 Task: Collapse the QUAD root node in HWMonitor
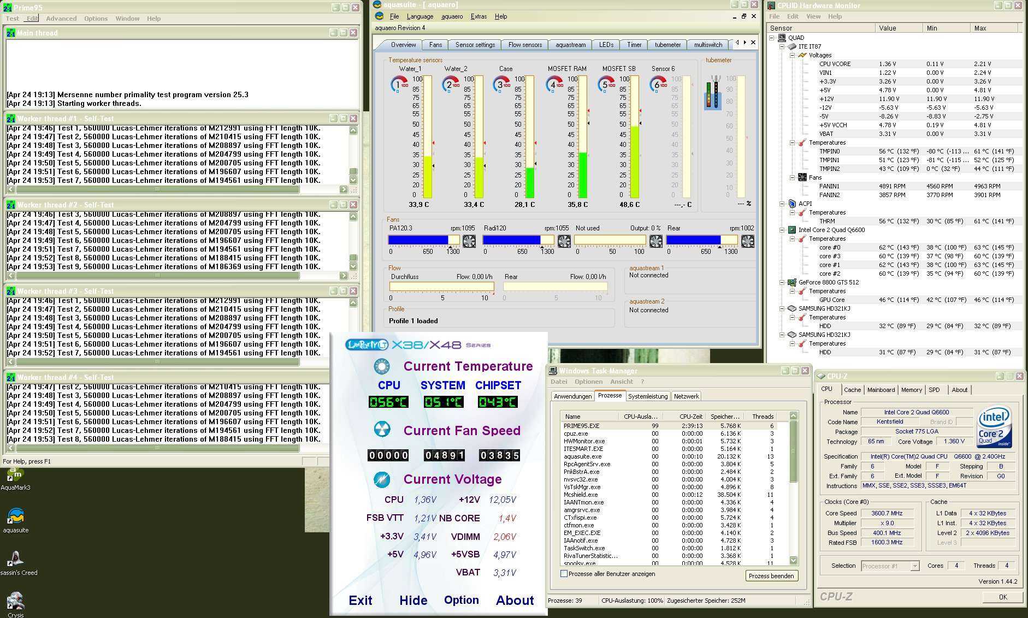pyautogui.click(x=772, y=38)
